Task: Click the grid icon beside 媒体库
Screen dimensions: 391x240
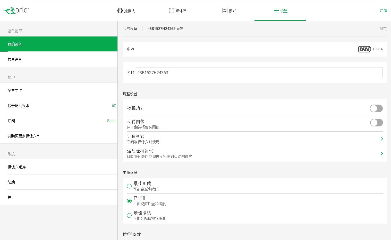Action: pos(171,11)
